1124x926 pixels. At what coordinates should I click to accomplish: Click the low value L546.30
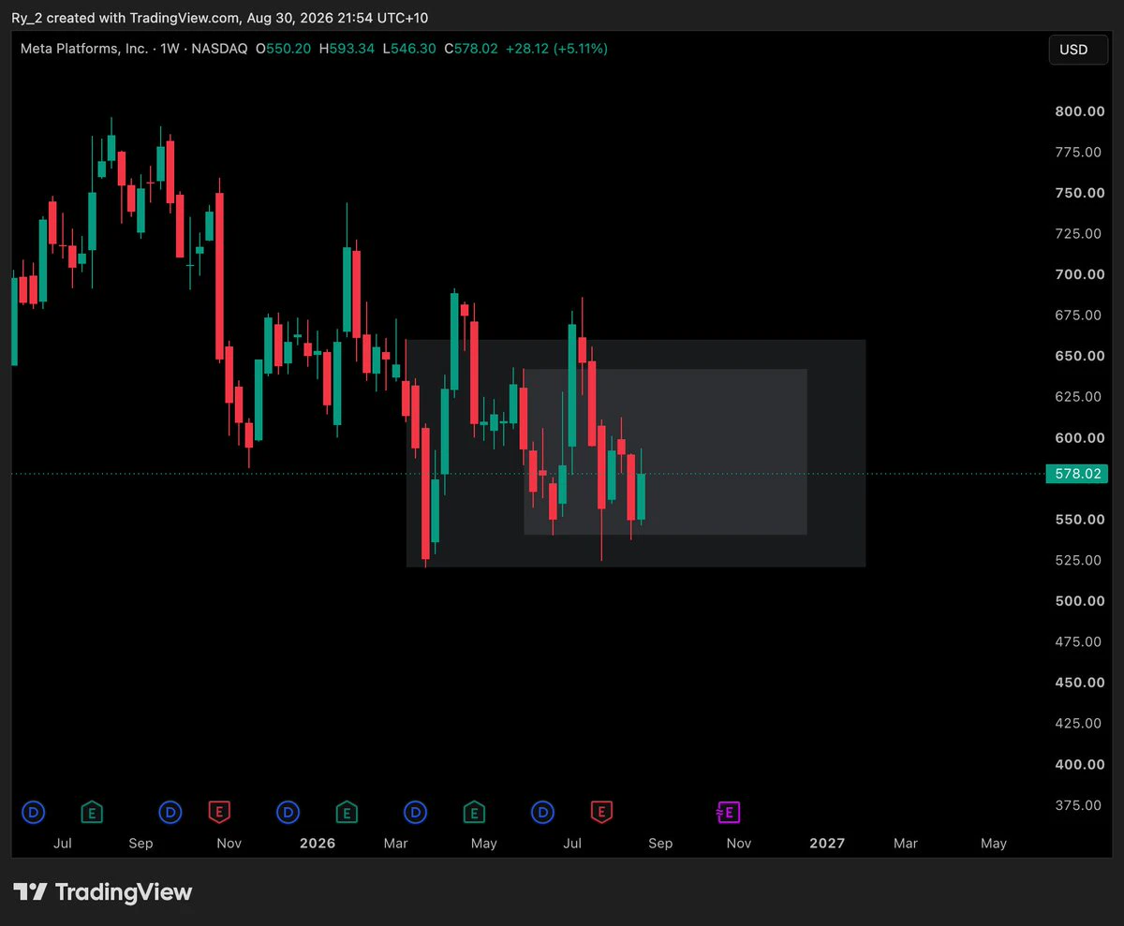pos(408,49)
